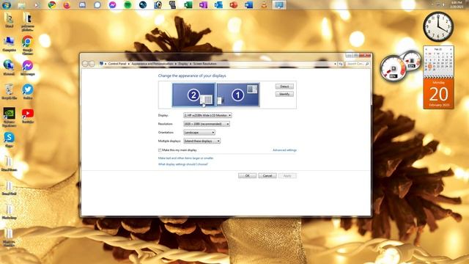Open the Recycle Bin desktop icon
469x264 pixels.
[9, 92]
